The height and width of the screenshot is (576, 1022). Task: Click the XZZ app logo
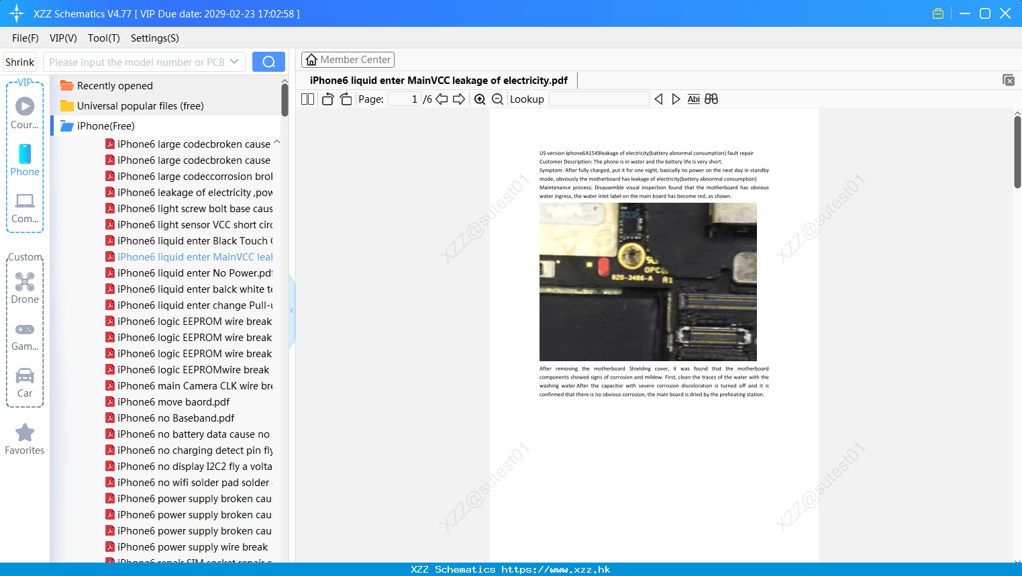click(17, 13)
